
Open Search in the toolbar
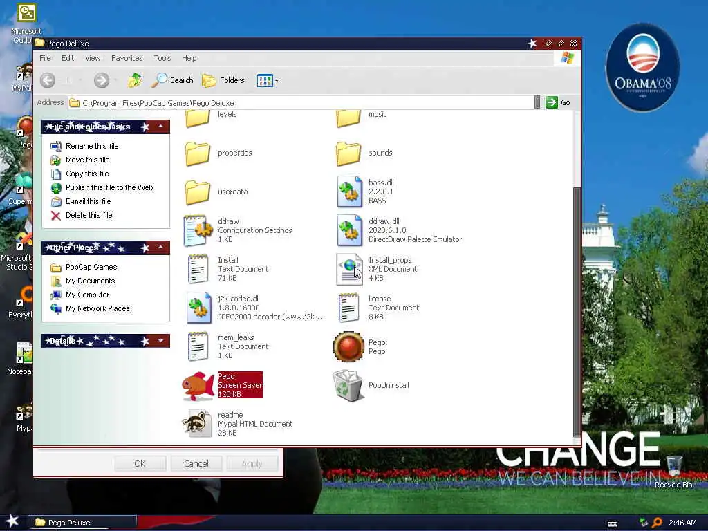pyautogui.click(x=172, y=80)
